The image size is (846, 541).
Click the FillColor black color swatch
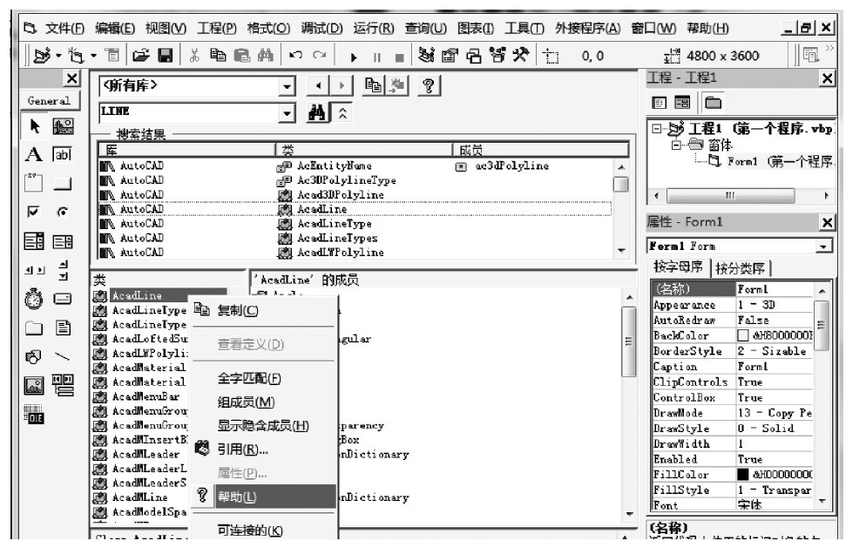(x=743, y=474)
